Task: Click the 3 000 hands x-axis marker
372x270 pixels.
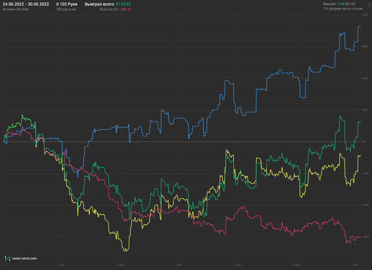Action: [x=179, y=265]
